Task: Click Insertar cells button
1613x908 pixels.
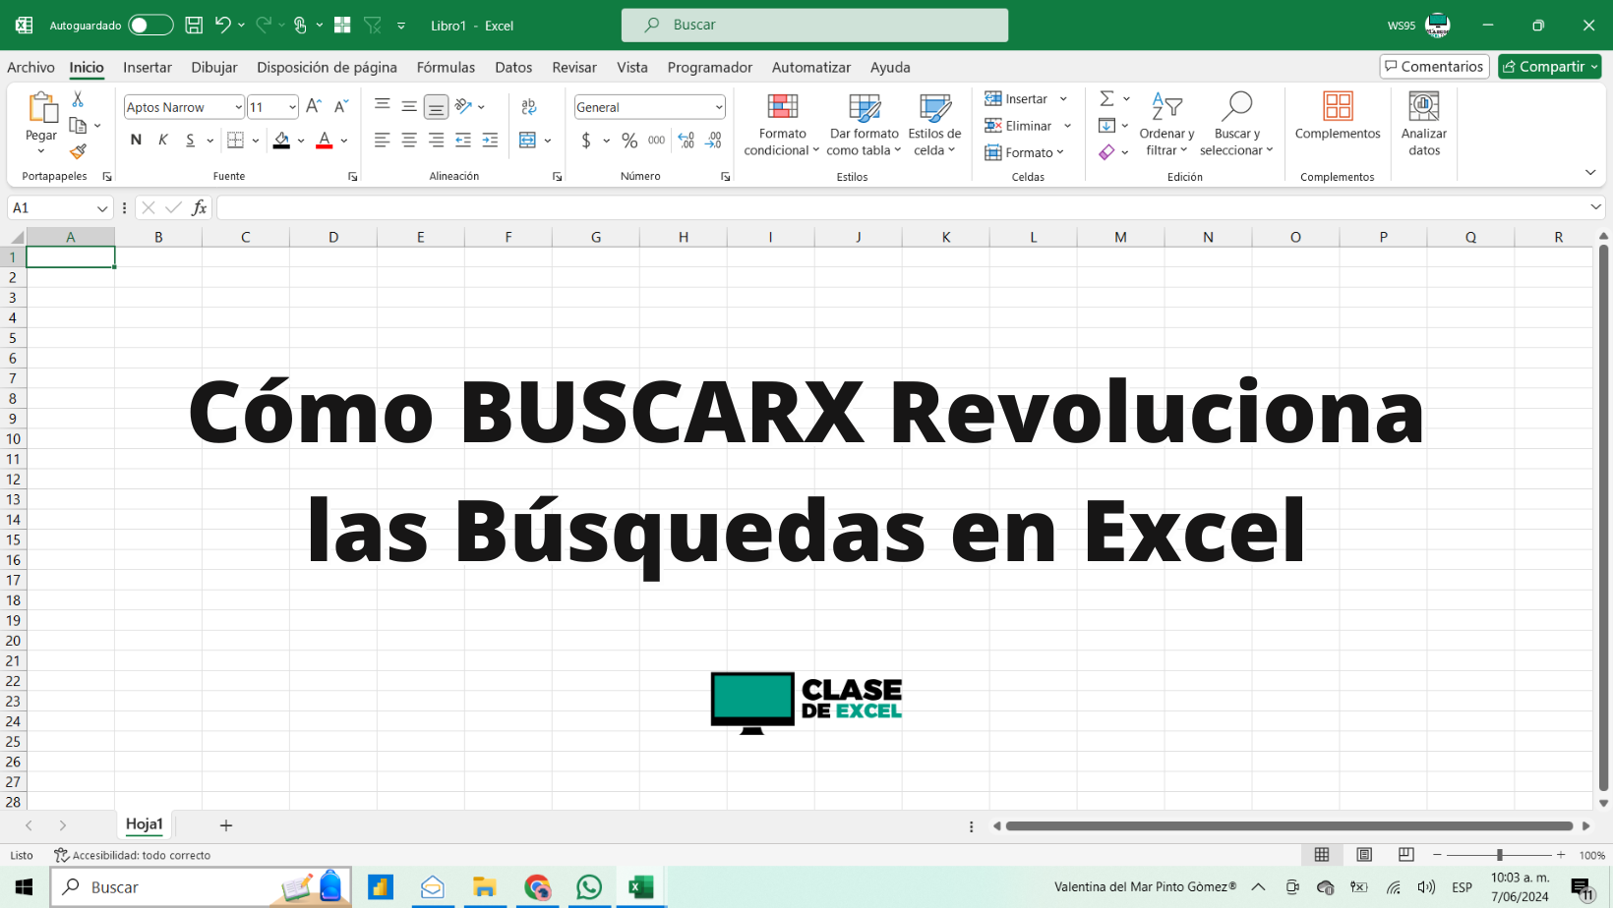Action: [1016, 98]
